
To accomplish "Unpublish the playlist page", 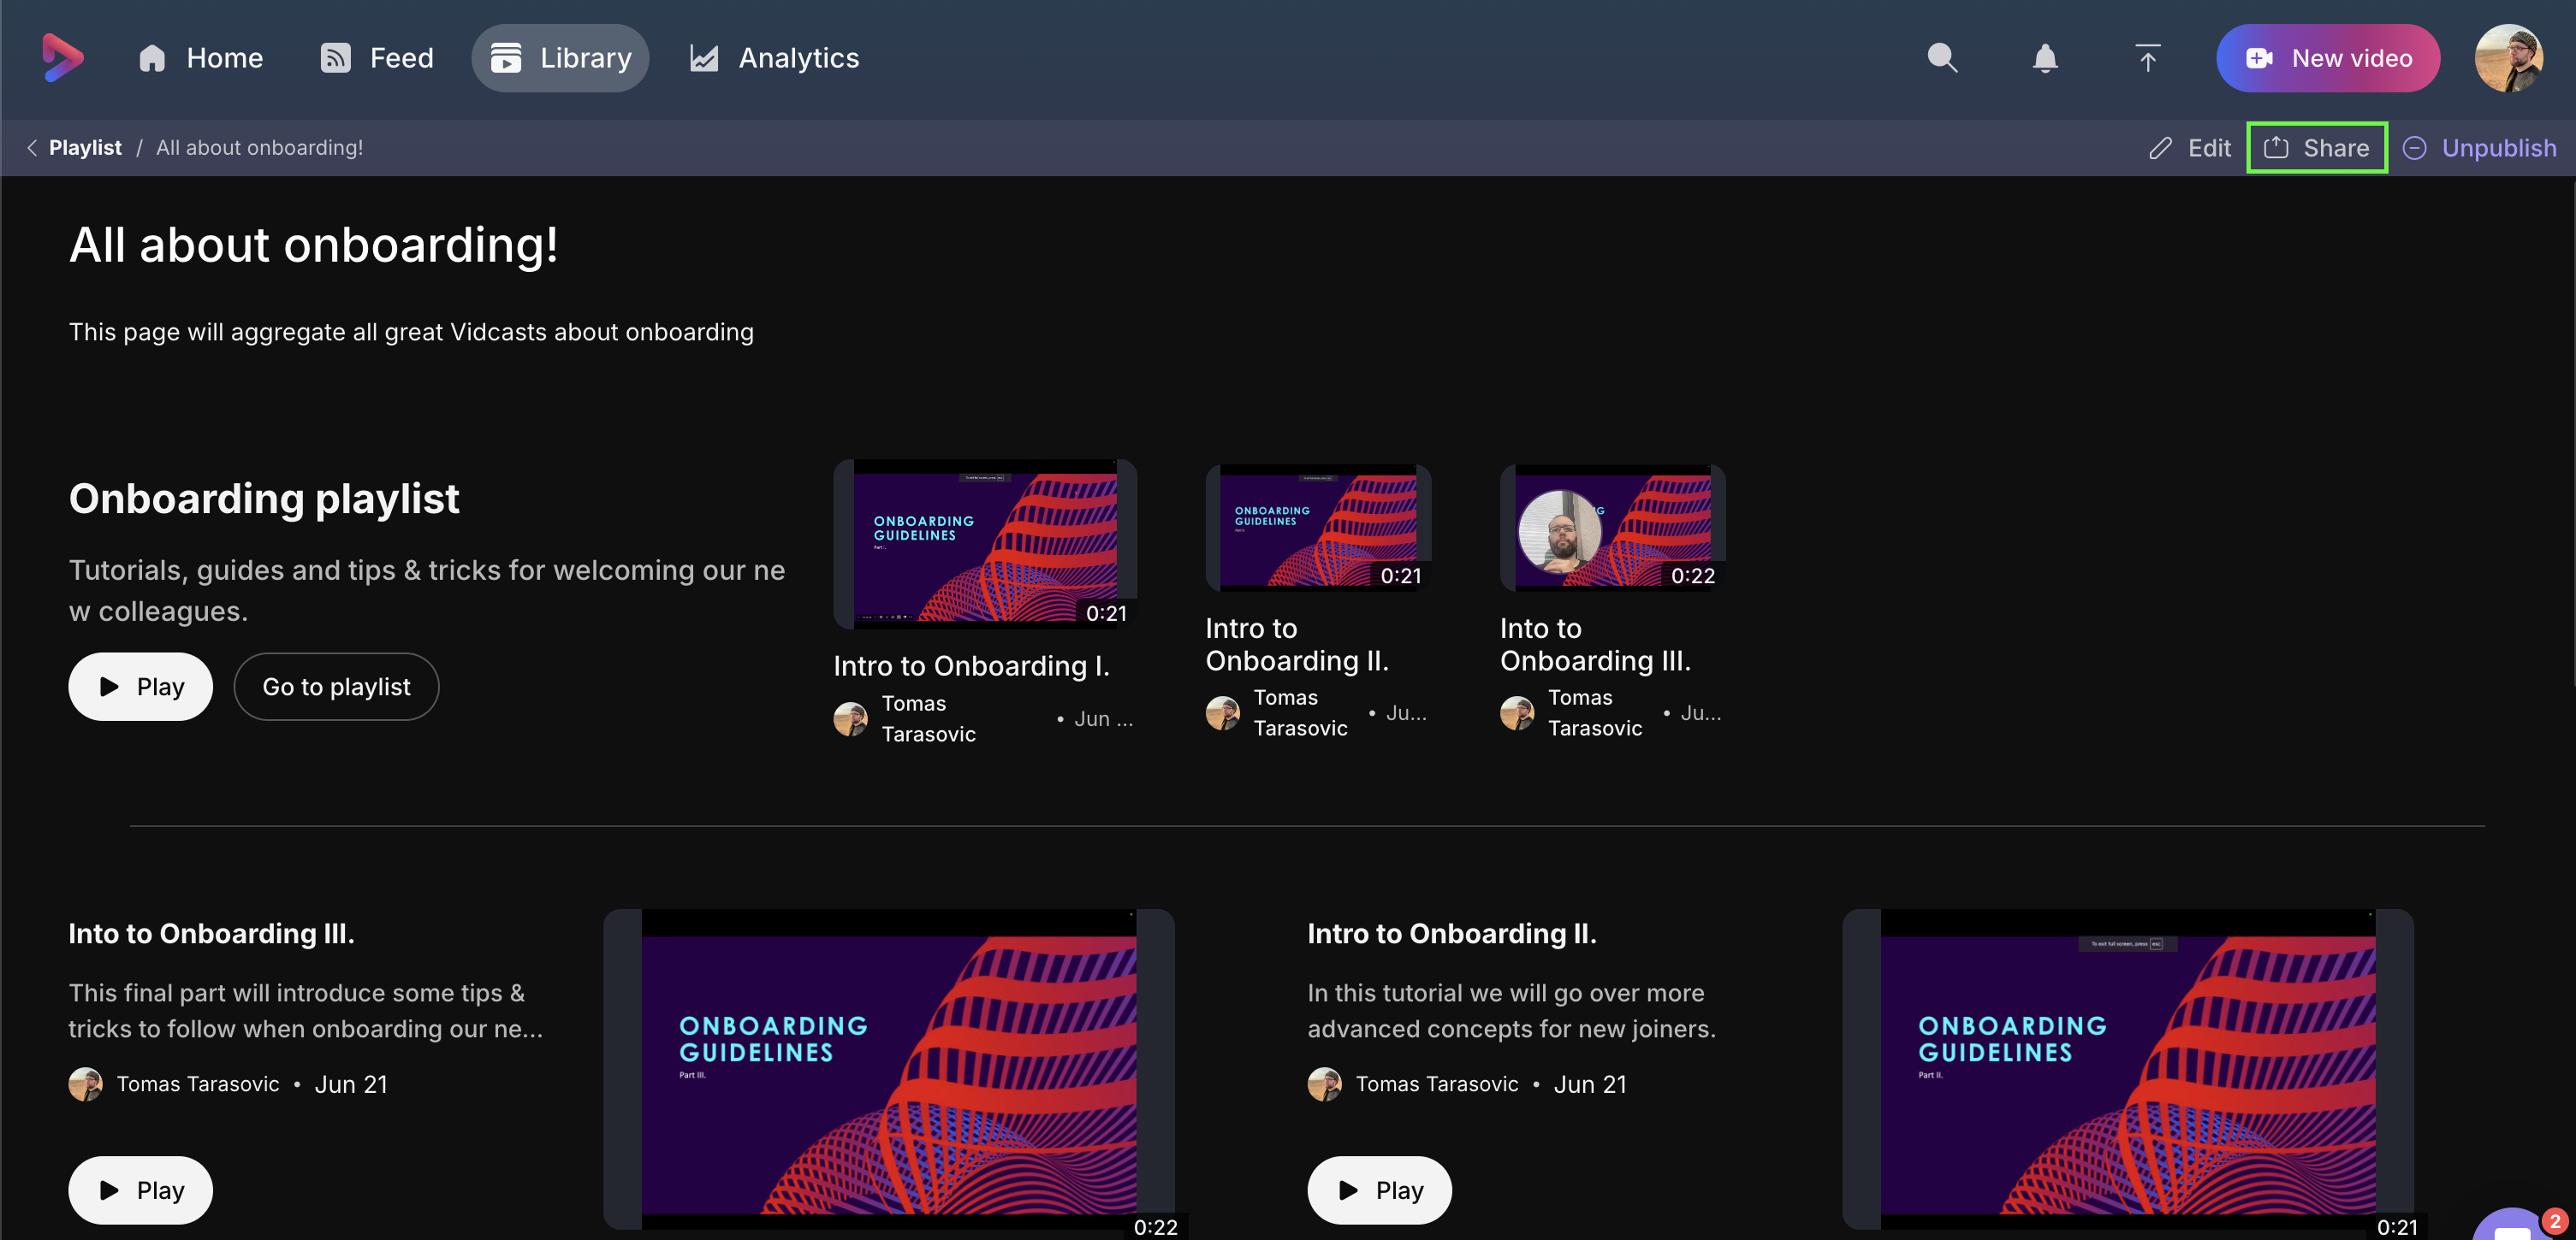I will (x=2479, y=148).
